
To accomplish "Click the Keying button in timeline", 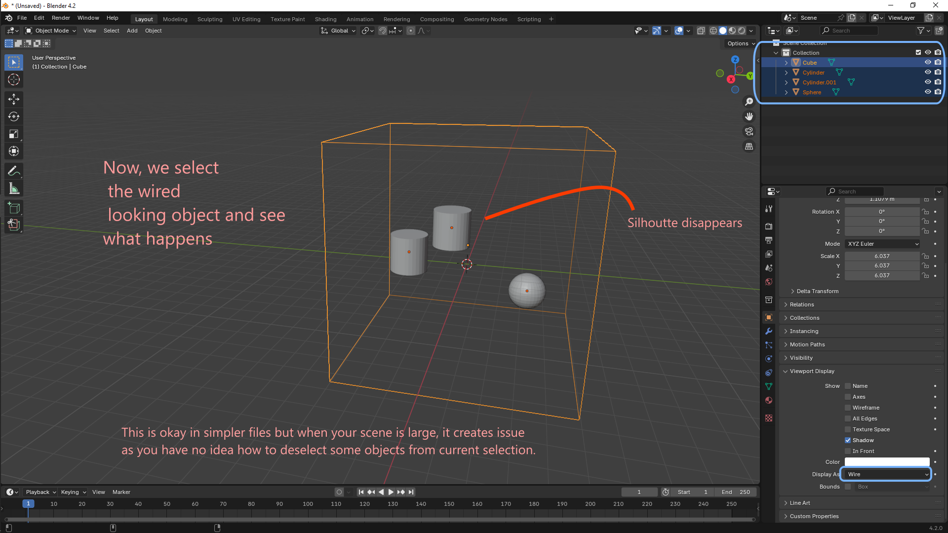I will click(73, 492).
